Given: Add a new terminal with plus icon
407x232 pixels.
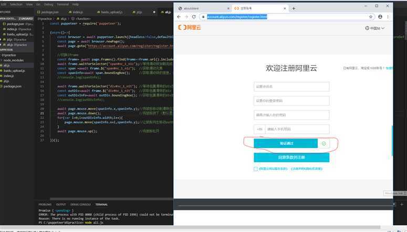Looking at the screenshot, I should (402, 204).
